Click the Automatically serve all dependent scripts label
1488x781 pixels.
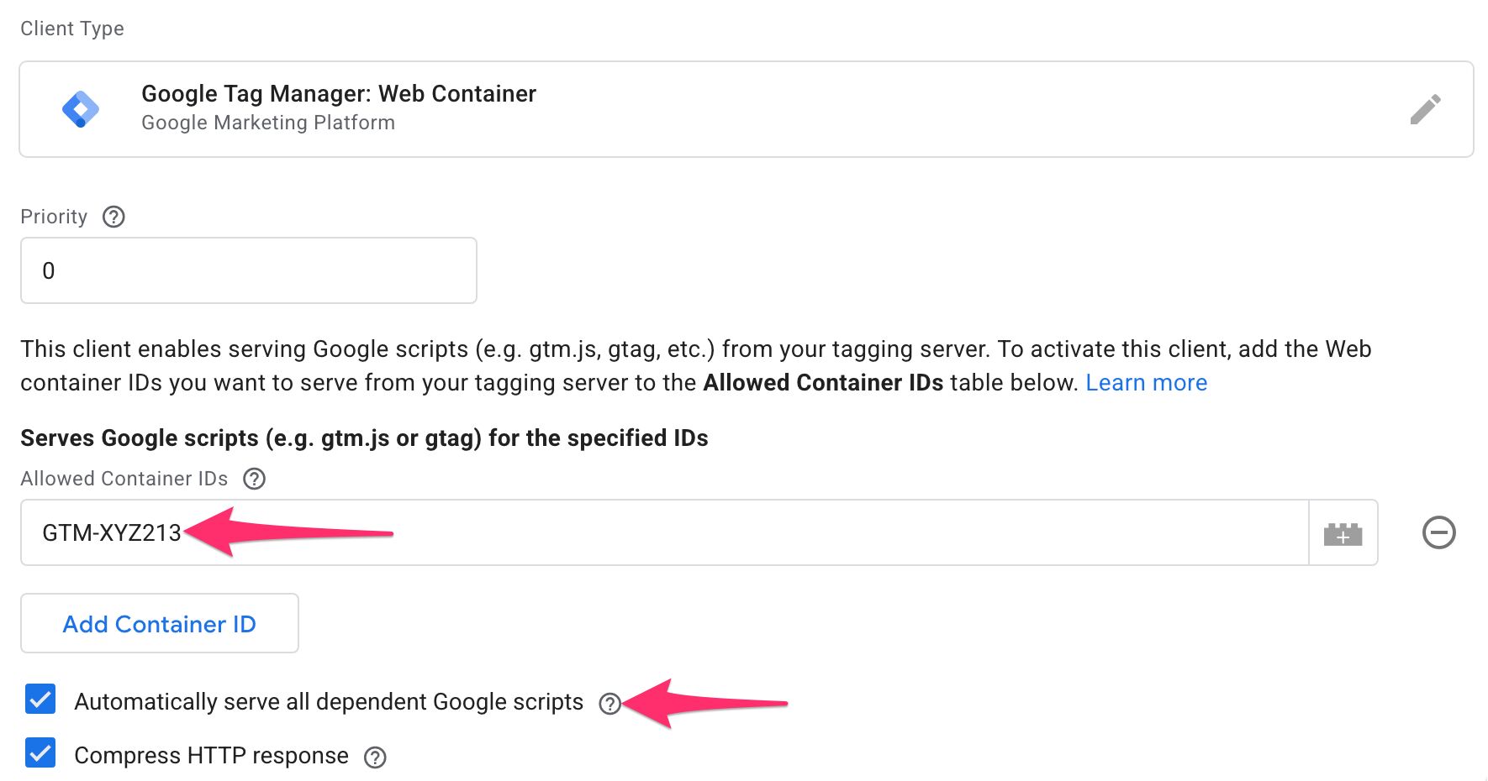tap(329, 702)
